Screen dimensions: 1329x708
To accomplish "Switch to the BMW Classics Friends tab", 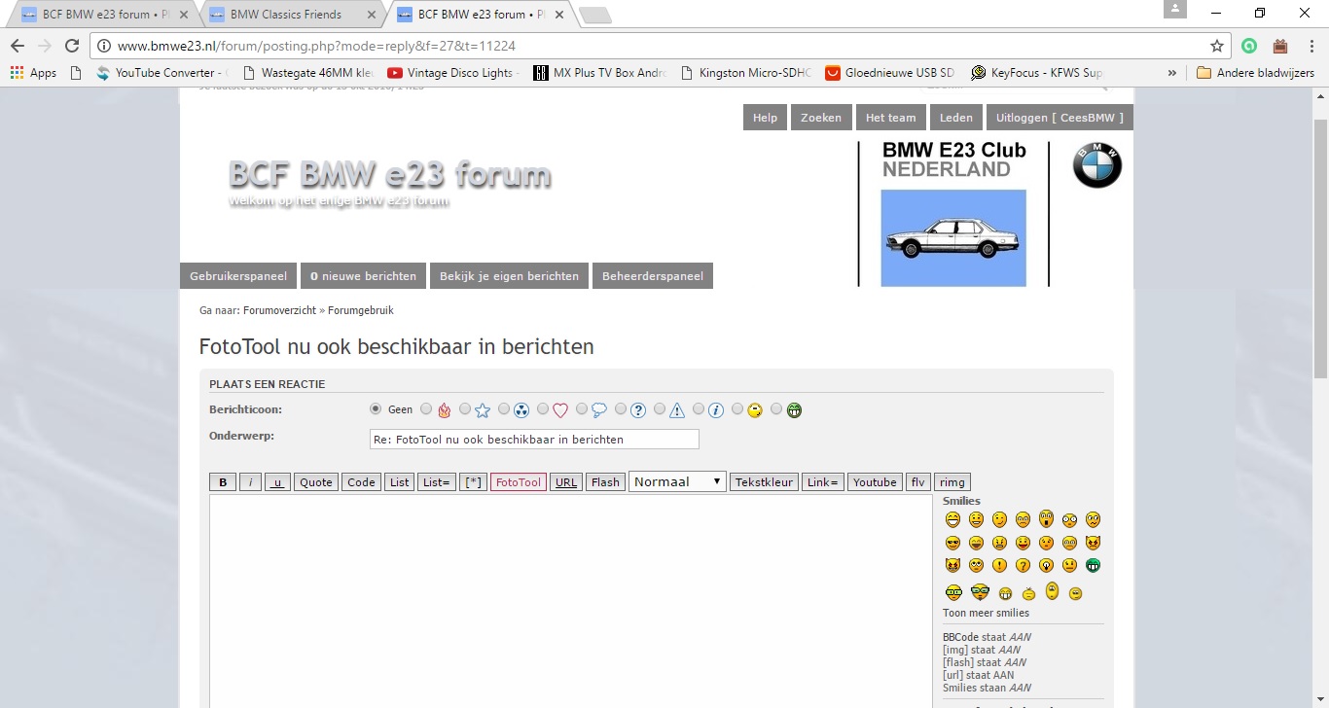I will [x=292, y=15].
